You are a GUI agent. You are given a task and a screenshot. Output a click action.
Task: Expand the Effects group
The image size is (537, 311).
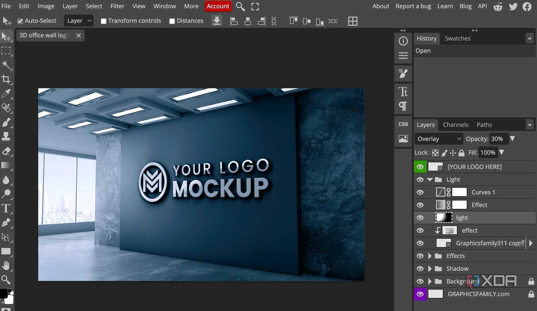pos(430,256)
